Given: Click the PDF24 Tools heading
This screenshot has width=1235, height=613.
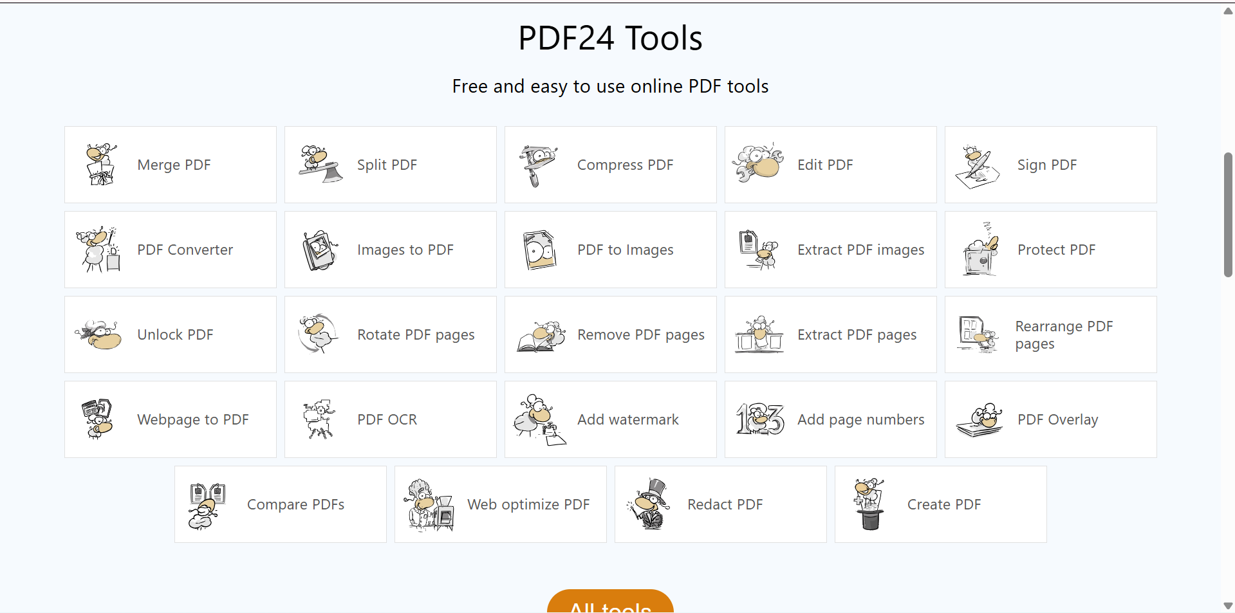Looking at the screenshot, I should 610,38.
